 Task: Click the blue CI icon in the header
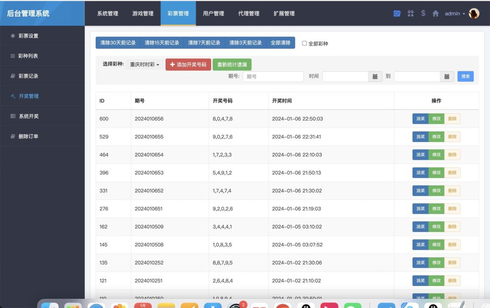(397, 13)
